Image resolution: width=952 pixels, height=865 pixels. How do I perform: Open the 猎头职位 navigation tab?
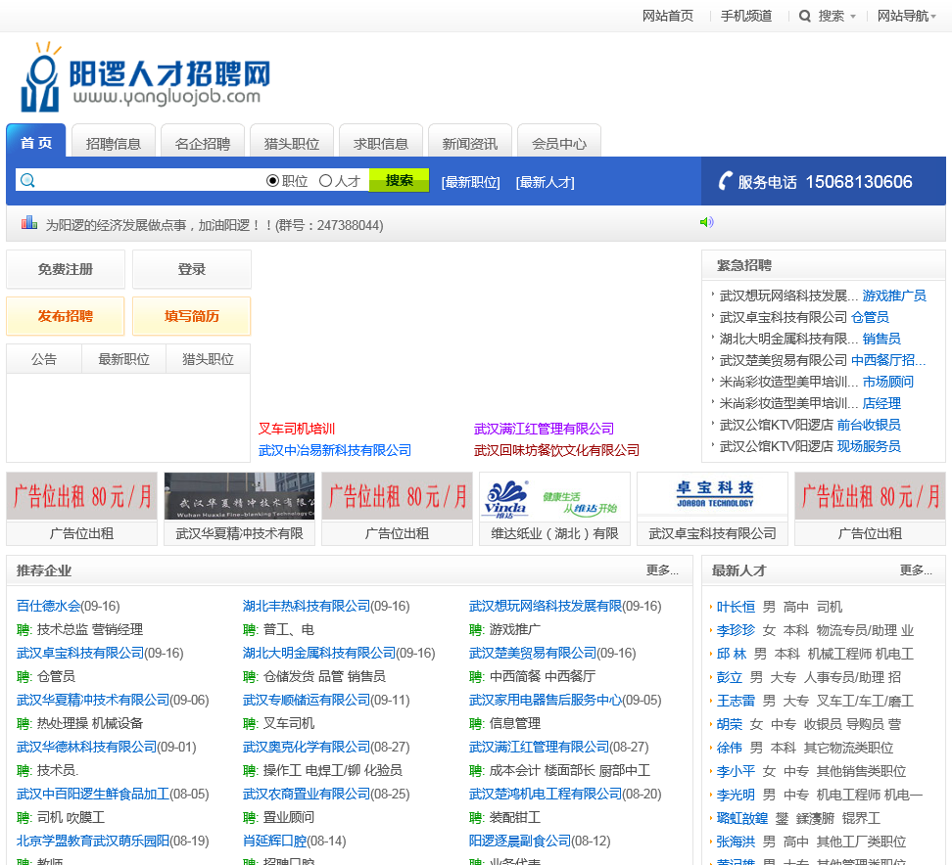click(x=292, y=143)
